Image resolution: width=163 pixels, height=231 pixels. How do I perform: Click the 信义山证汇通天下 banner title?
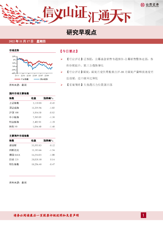(87, 15)
